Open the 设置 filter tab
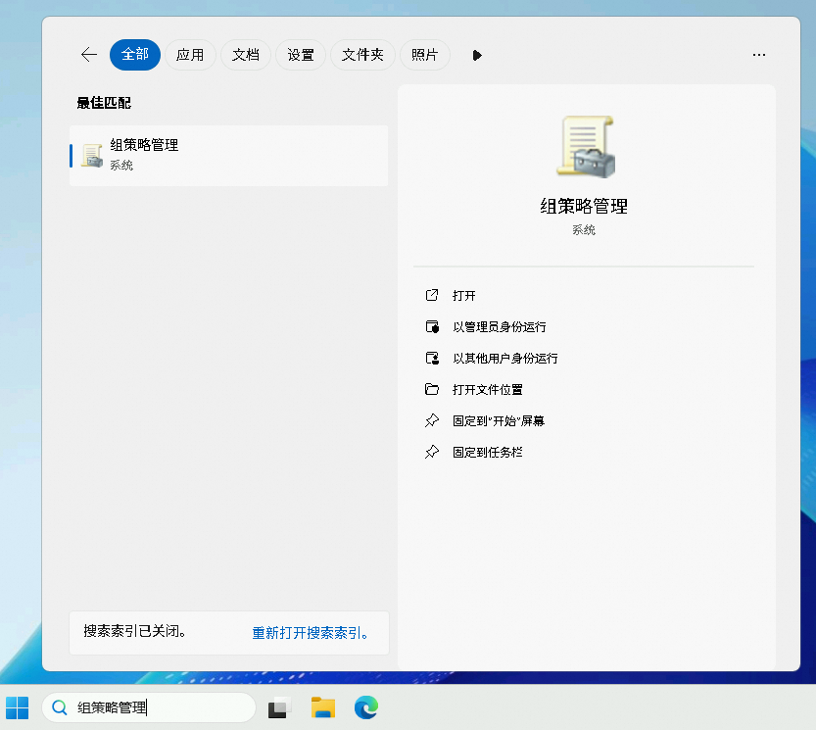Image resolution: width=816 pixels, height=730 pixels. click(x=301, y=55)
